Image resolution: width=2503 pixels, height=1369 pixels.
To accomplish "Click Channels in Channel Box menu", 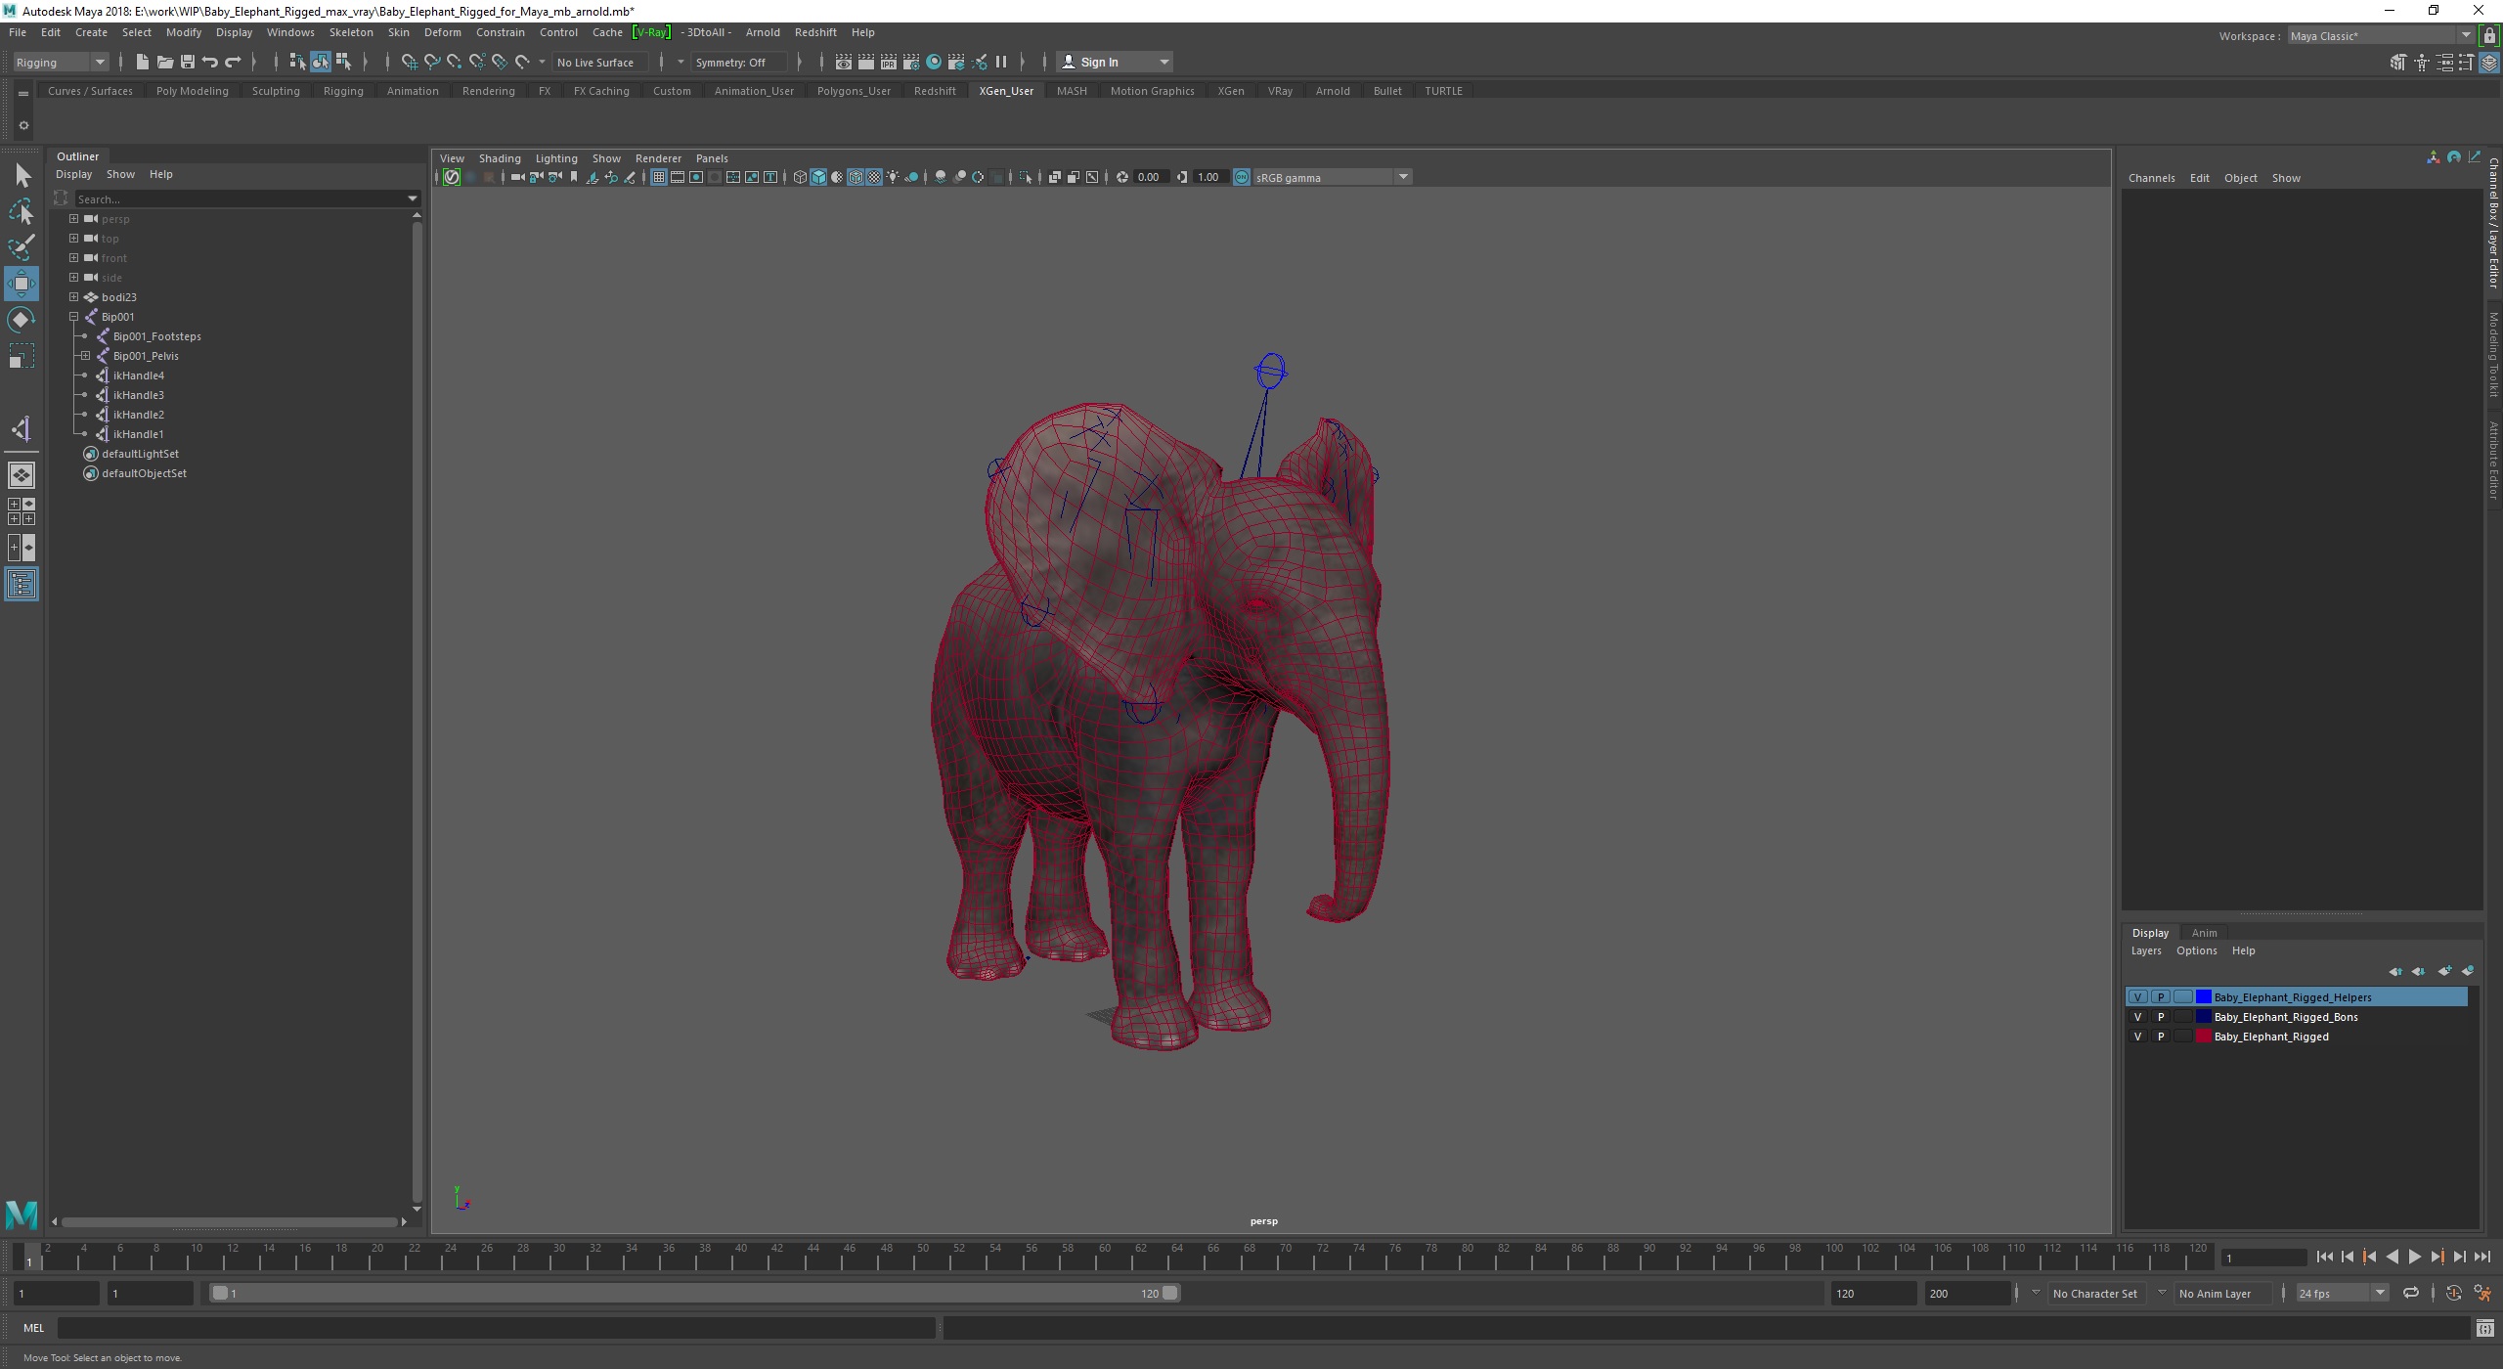I will pos(2151,178).
